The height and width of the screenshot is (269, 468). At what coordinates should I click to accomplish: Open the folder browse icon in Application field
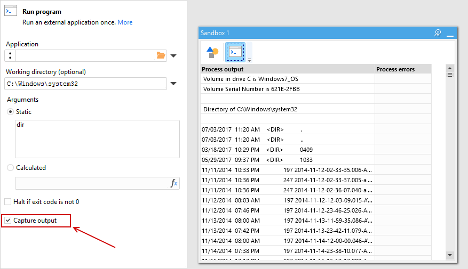[x=161, y=55]
